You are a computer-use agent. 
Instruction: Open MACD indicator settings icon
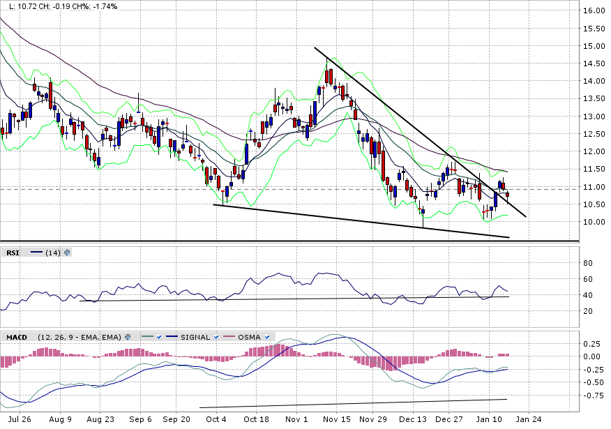[128, 337]
